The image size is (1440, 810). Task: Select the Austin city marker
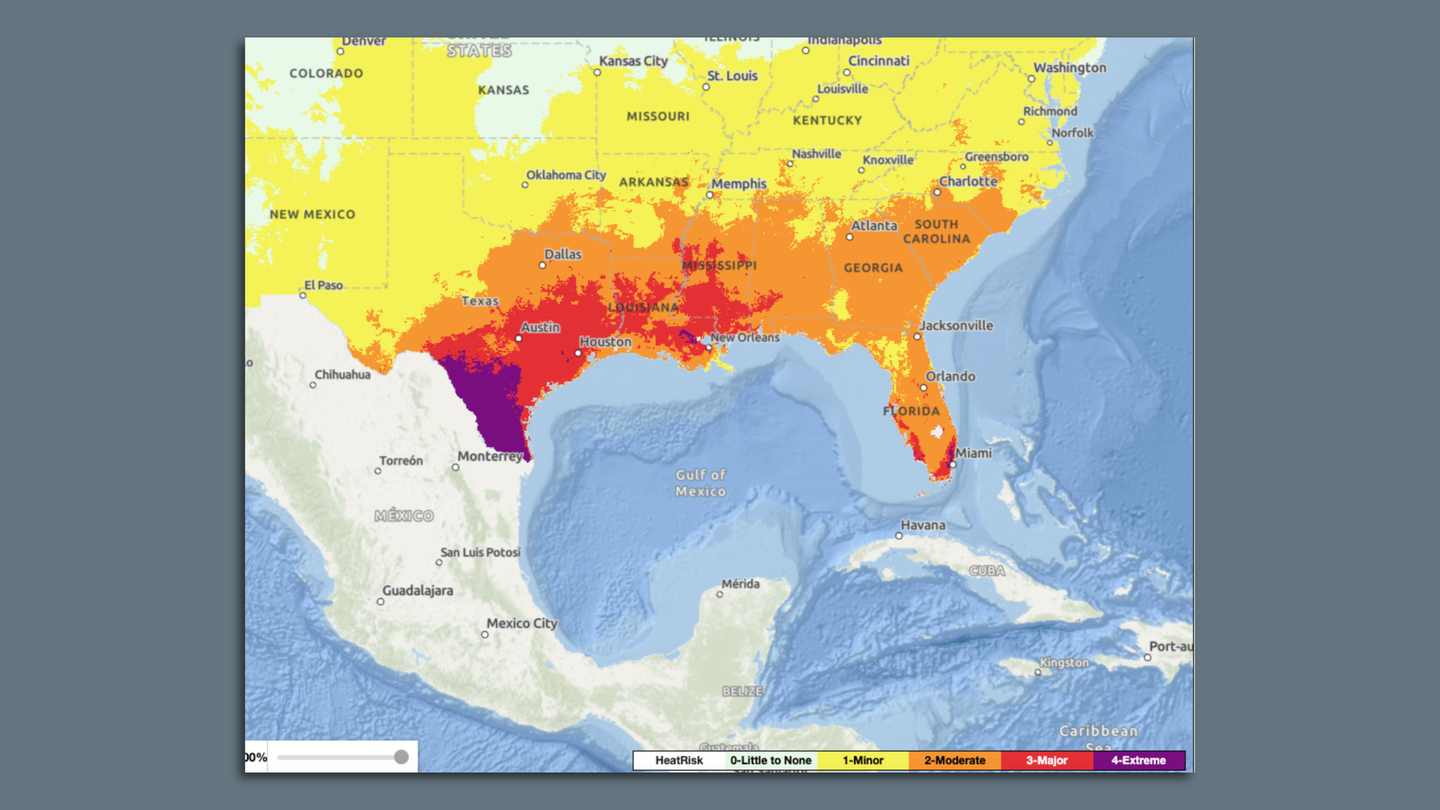pyautogui.click(x=517, y=337)
